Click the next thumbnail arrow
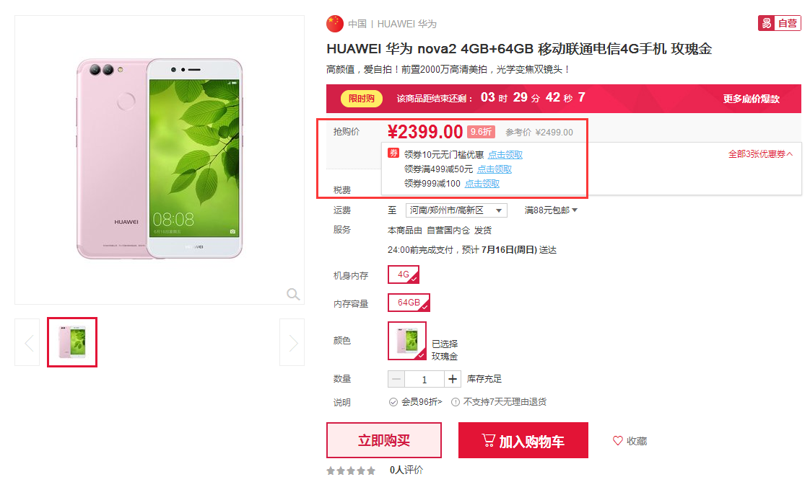Screen dimensions: 810x482 pyautogui.click(x=292, y=342)
